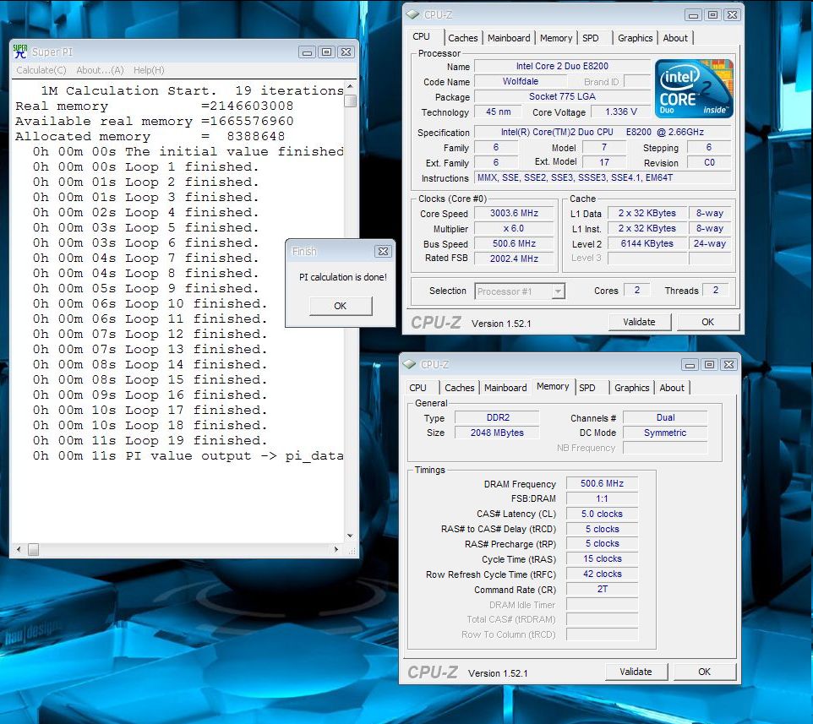Screen dimensions: 813x724
Task: Open About tab in bottom CPU-Z window
Action: pyautogui.click(x=672, y=388)
